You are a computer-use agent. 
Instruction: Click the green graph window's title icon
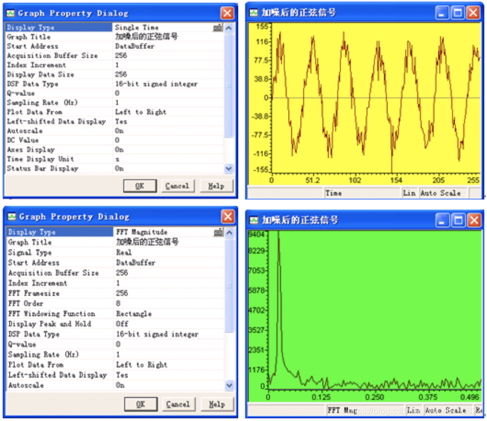(254, 220)
